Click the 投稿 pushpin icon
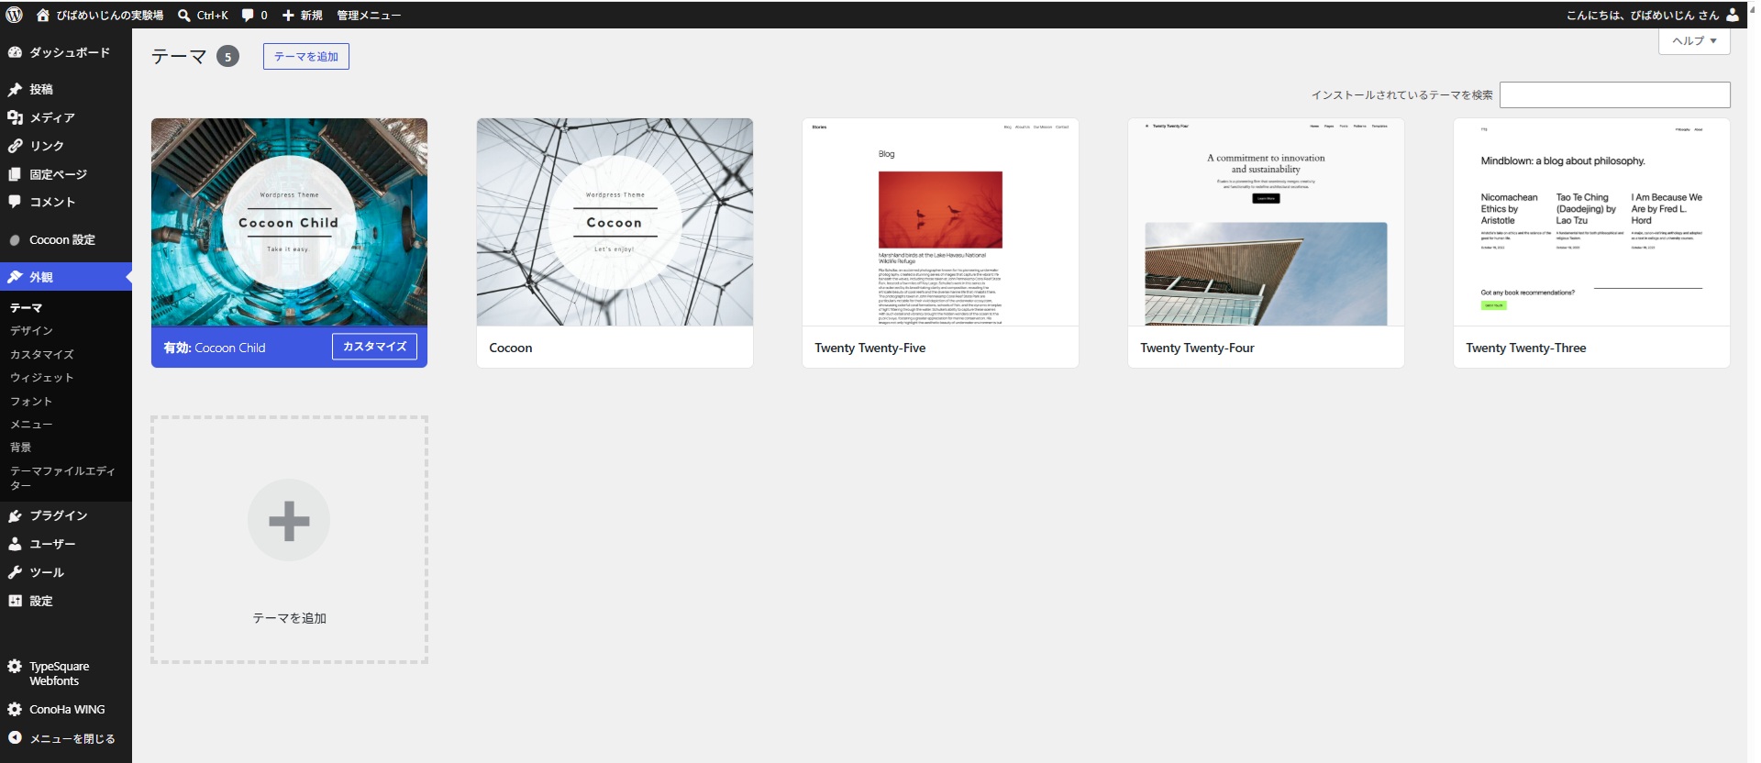 pyautogui.click(x=15, y=89)
